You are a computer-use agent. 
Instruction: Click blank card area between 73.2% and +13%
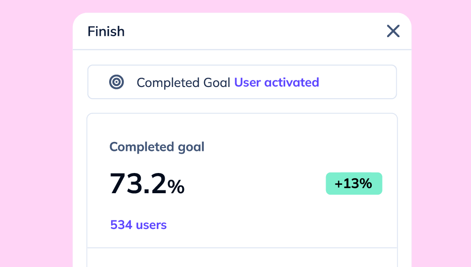coord(255,184)
